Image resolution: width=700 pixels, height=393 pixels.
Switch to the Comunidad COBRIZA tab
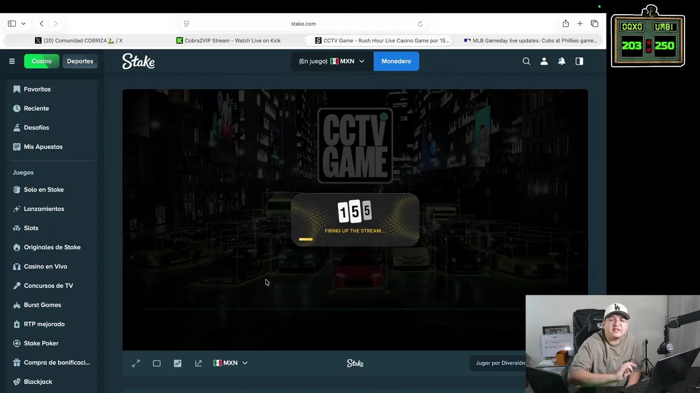[79, 40]
